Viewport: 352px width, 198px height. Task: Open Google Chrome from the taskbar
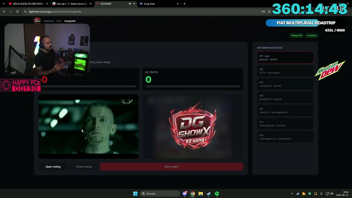click(193, 194)
